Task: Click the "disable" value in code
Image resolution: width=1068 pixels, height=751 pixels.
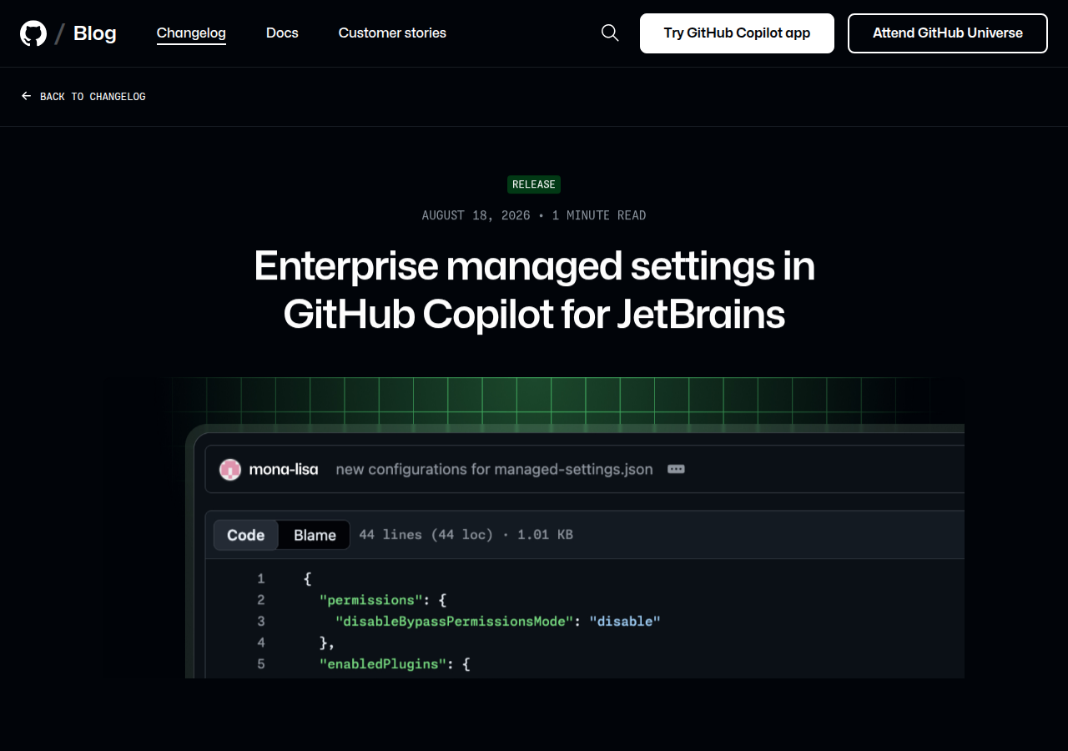Action: 625,622
